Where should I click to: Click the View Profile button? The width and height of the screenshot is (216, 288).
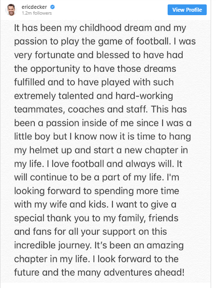click(187, 10)
